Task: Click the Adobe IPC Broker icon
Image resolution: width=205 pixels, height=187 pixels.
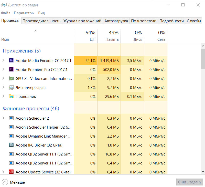Action: [11, 145]
